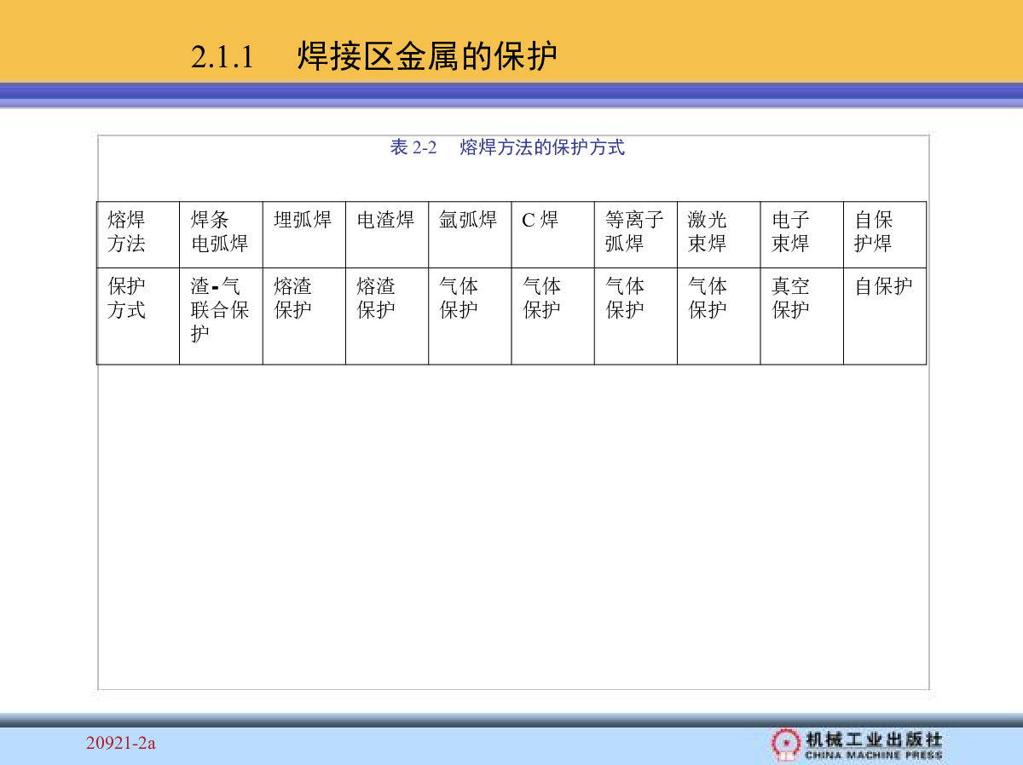
Task: Click the cell 等离子弧焊
Action: tap(636, 234)
